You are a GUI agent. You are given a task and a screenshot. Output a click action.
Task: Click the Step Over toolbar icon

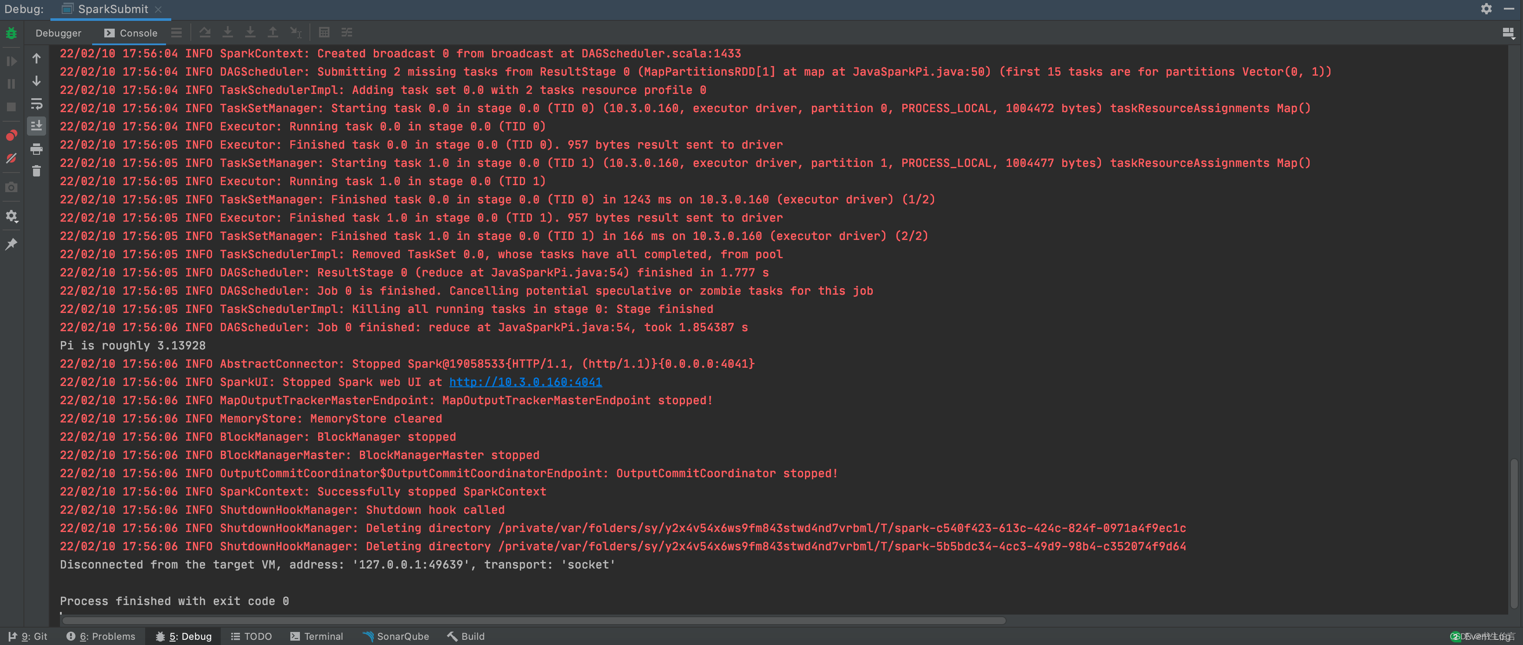click(x=205, y=33)
